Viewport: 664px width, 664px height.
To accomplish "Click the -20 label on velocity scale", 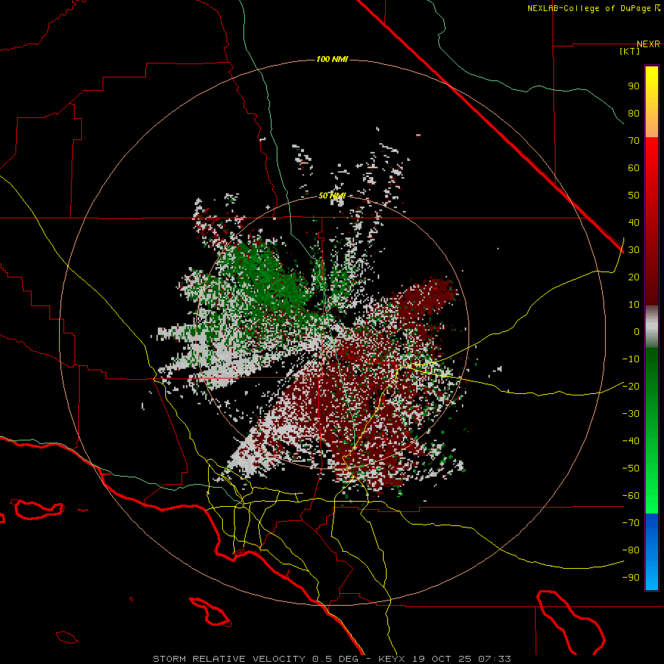I will (x=631, y=387).
